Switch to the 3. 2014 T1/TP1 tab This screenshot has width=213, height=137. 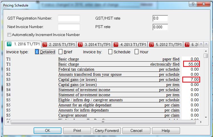[95, 45]
